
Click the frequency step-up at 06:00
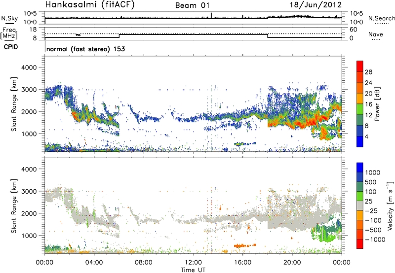point(119,36)
